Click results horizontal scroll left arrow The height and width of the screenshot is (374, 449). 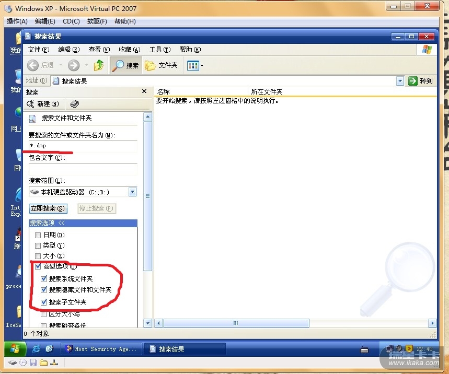(158, 323)
